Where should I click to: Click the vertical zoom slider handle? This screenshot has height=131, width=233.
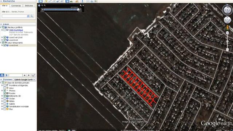pyautogui.click(x=227, y=41)
